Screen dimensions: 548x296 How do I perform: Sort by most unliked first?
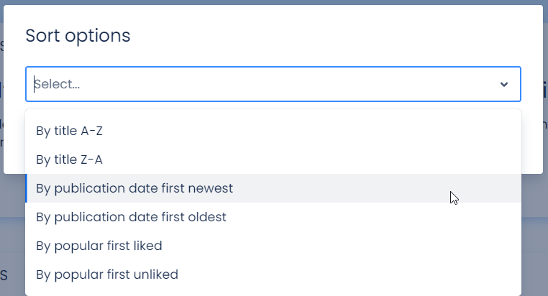(107, 274)
